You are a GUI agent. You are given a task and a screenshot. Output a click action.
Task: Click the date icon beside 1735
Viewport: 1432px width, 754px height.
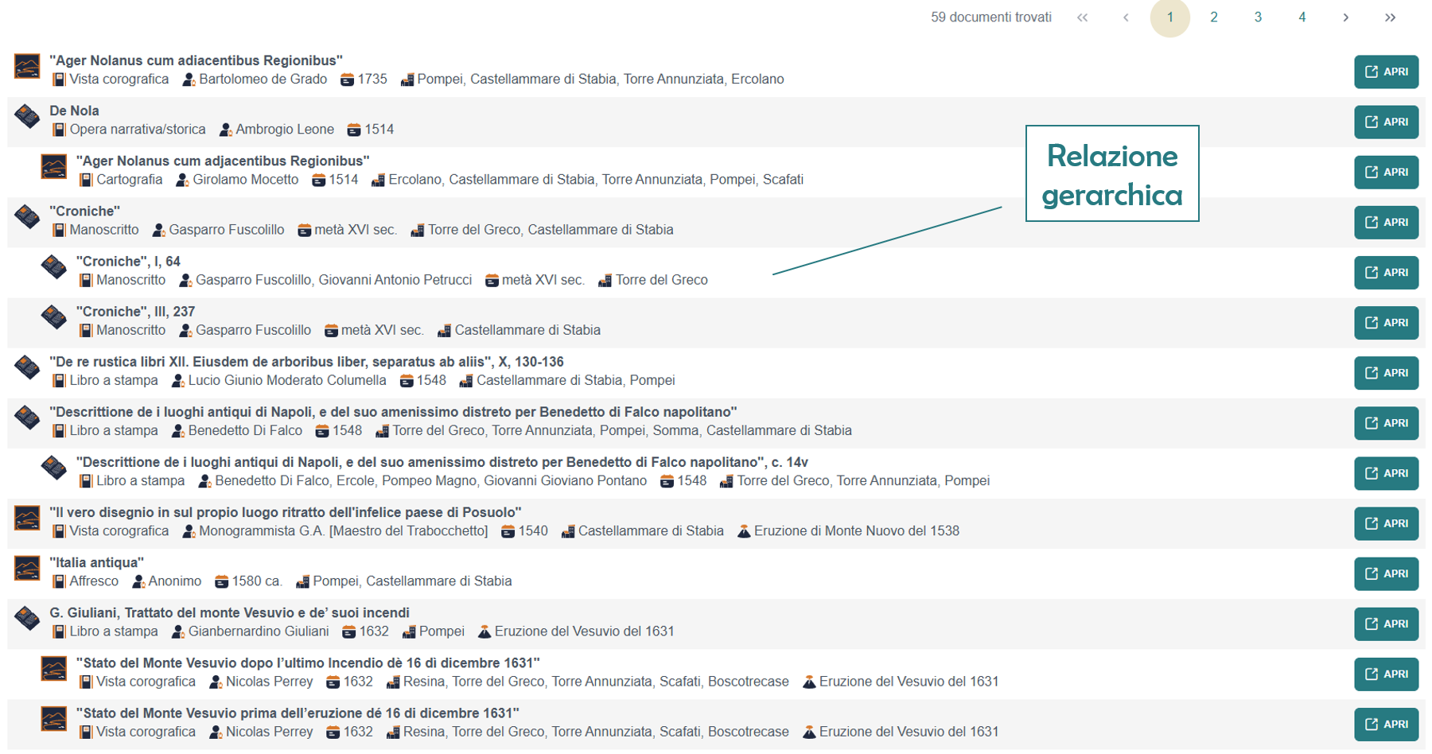pos(347,80)
